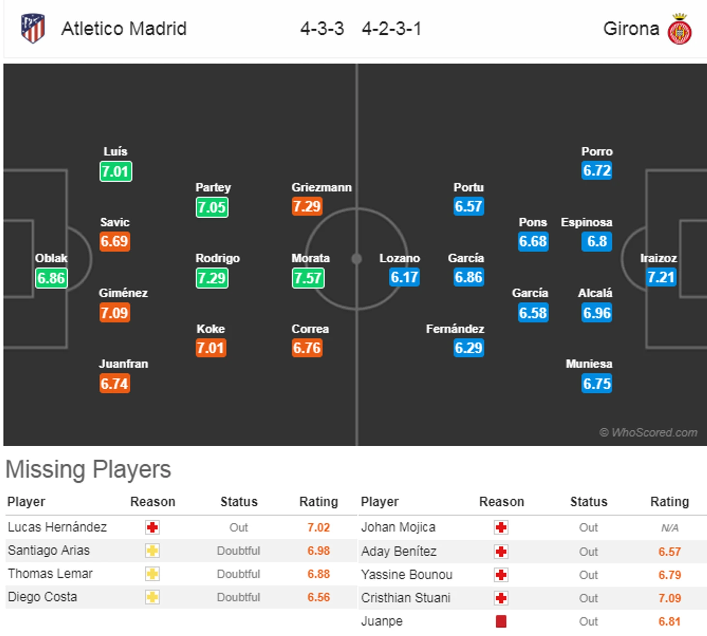Select Iraizoz's 7.21 rating badge

coord(661,277)
